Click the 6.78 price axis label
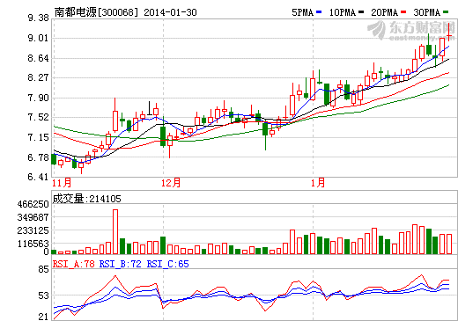Screen dimensions: 458x321 [38, 157]
